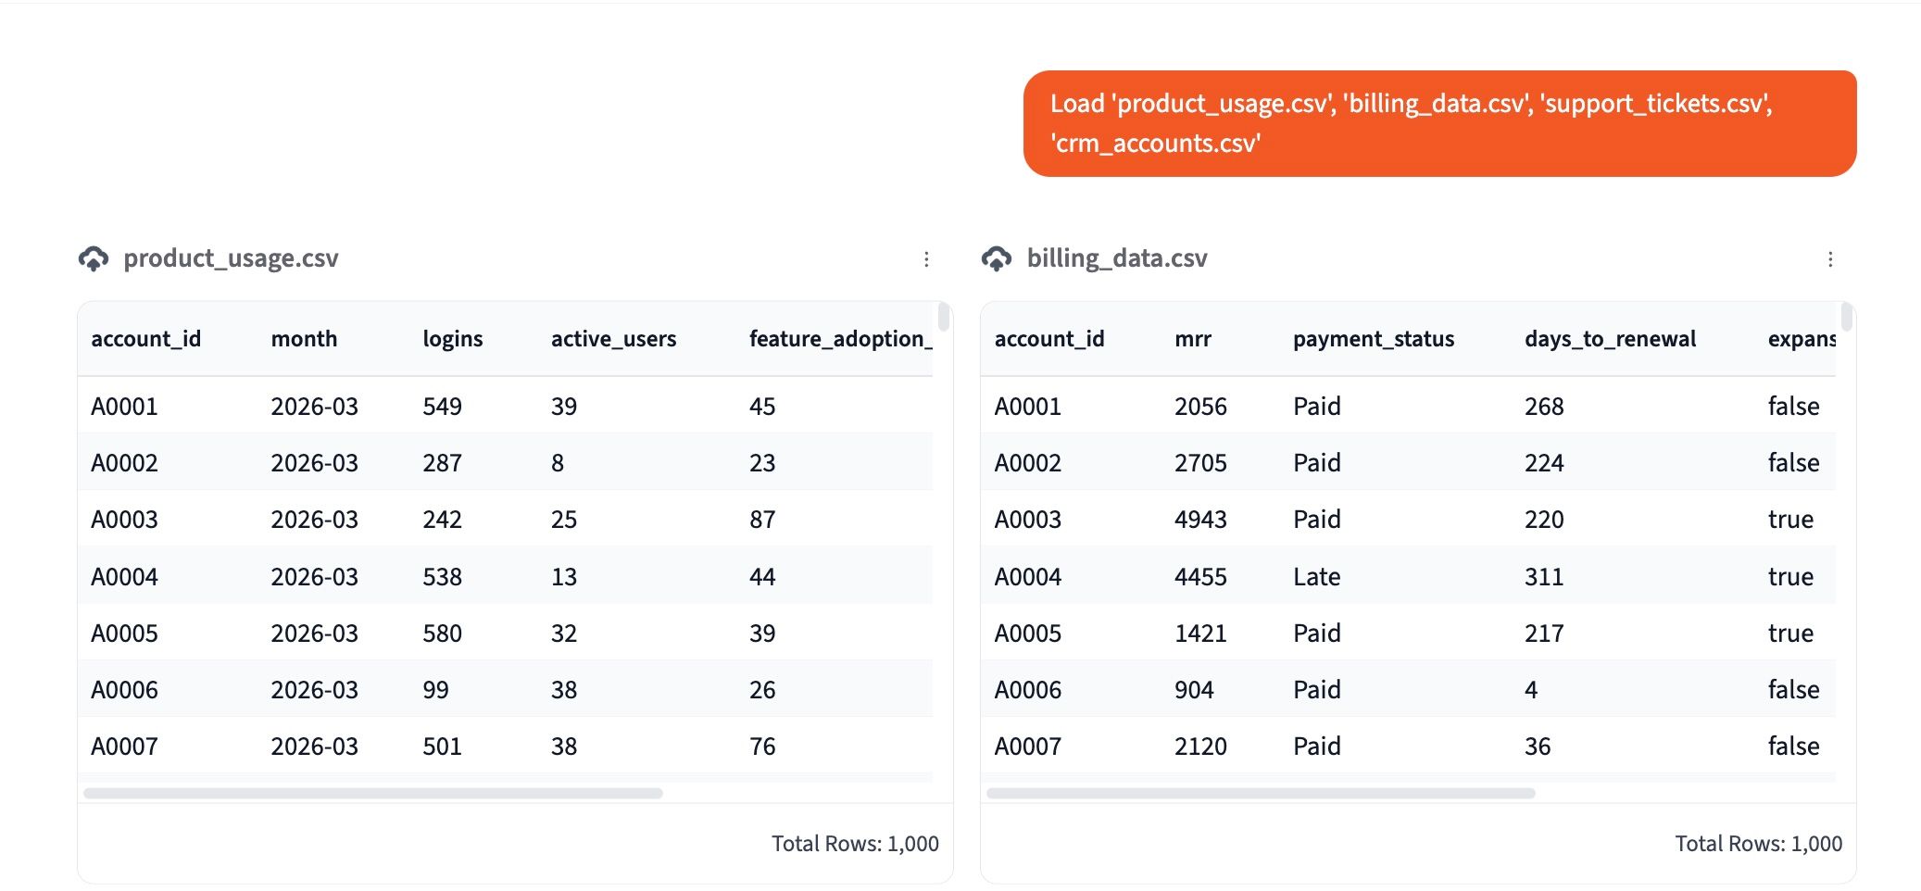
Task: Open options for the month column header
Action: pyautogui.click(x=304, y=339)
